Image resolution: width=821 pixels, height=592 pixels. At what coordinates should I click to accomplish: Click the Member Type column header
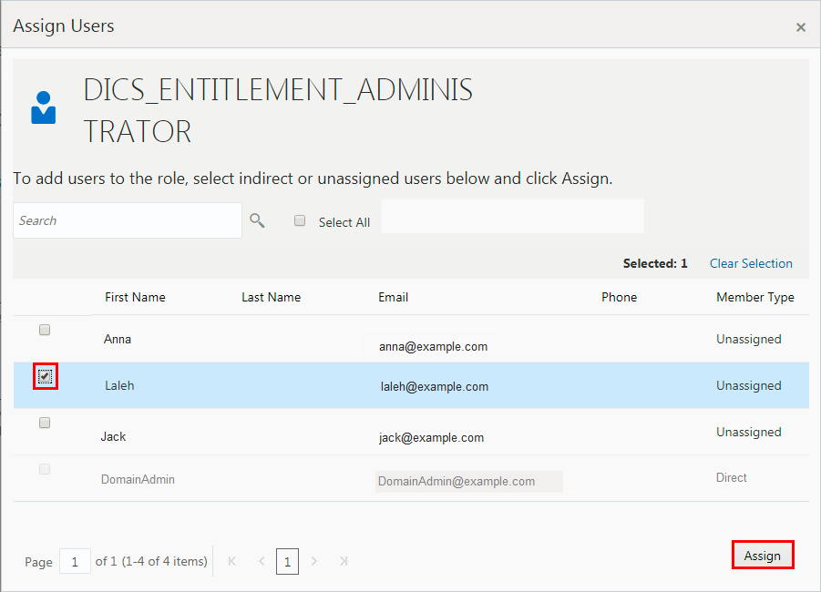click(x=754, y=297)
